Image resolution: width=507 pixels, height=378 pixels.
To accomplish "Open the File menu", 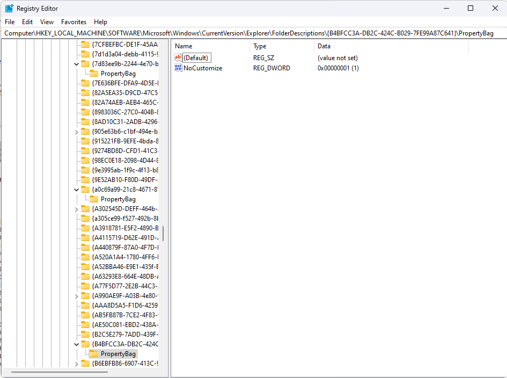I will point(10,21).
